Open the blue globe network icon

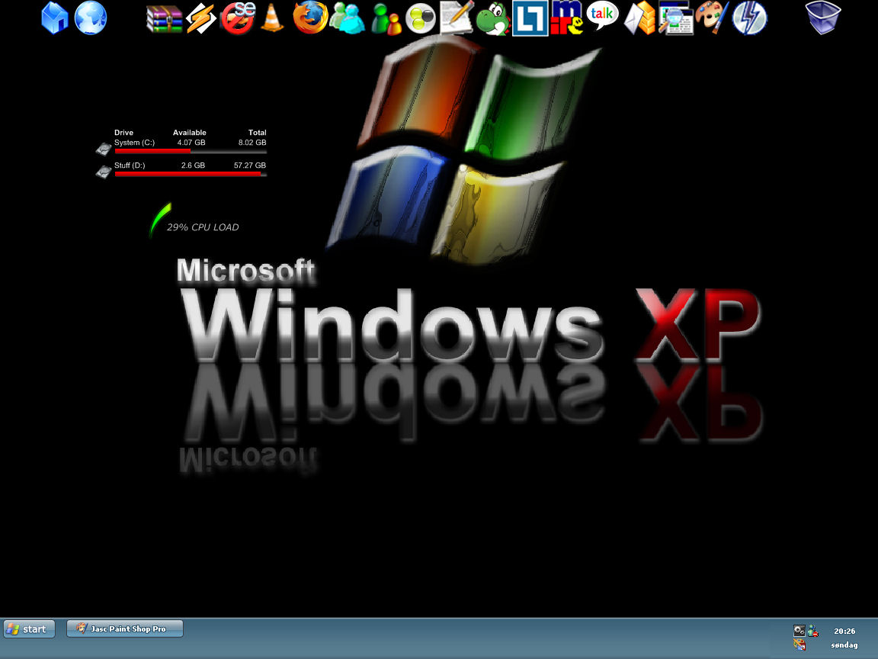[90, 18]
